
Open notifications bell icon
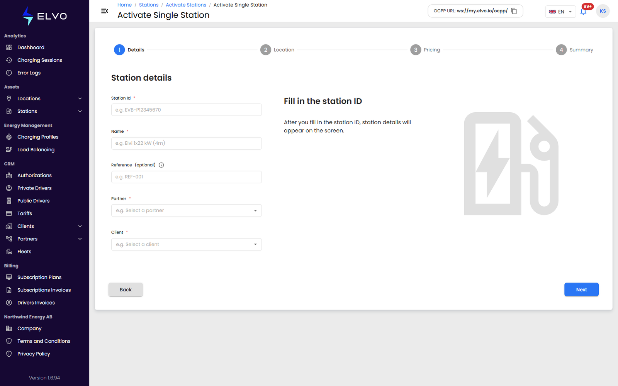coord(583,12)
